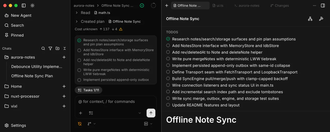
Task: Click the checklist mode icon in composer
Action: [91, 113]
